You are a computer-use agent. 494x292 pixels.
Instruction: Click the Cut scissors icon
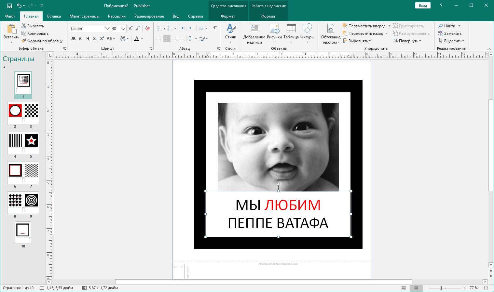[24, 26]
